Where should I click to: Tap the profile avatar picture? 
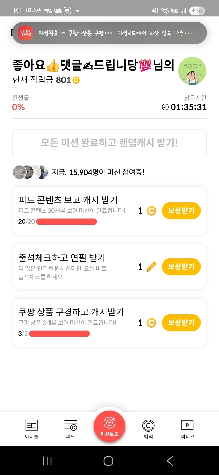(192, 71)
